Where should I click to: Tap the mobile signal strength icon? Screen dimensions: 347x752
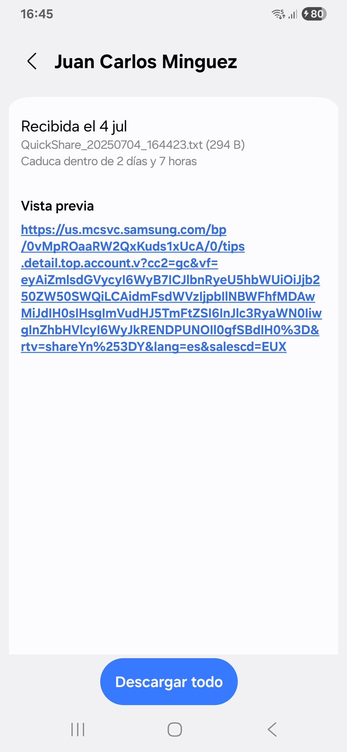tap(293, 14)
